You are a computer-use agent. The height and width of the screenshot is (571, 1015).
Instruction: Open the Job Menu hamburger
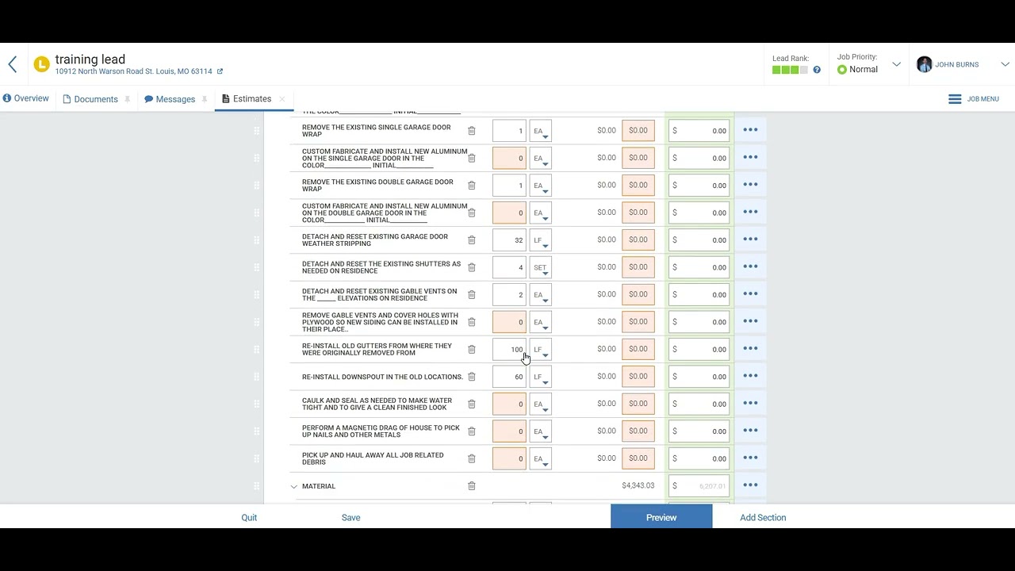(955, 99)
